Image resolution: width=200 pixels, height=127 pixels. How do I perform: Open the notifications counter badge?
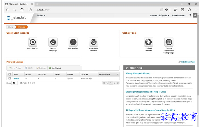pos(195,16)
